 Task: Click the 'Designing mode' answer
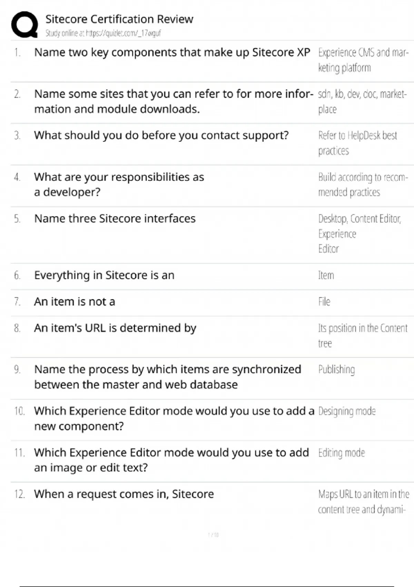coord(347,411)
